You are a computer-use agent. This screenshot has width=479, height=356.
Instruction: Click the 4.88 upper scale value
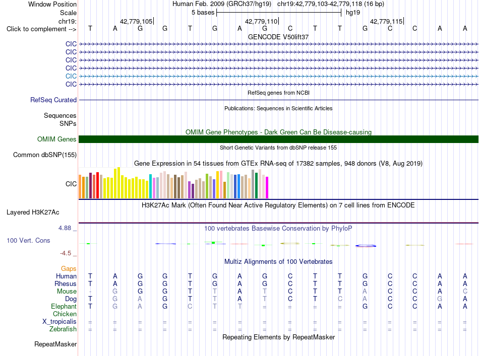pyautogui.click(x=65, y=228)
